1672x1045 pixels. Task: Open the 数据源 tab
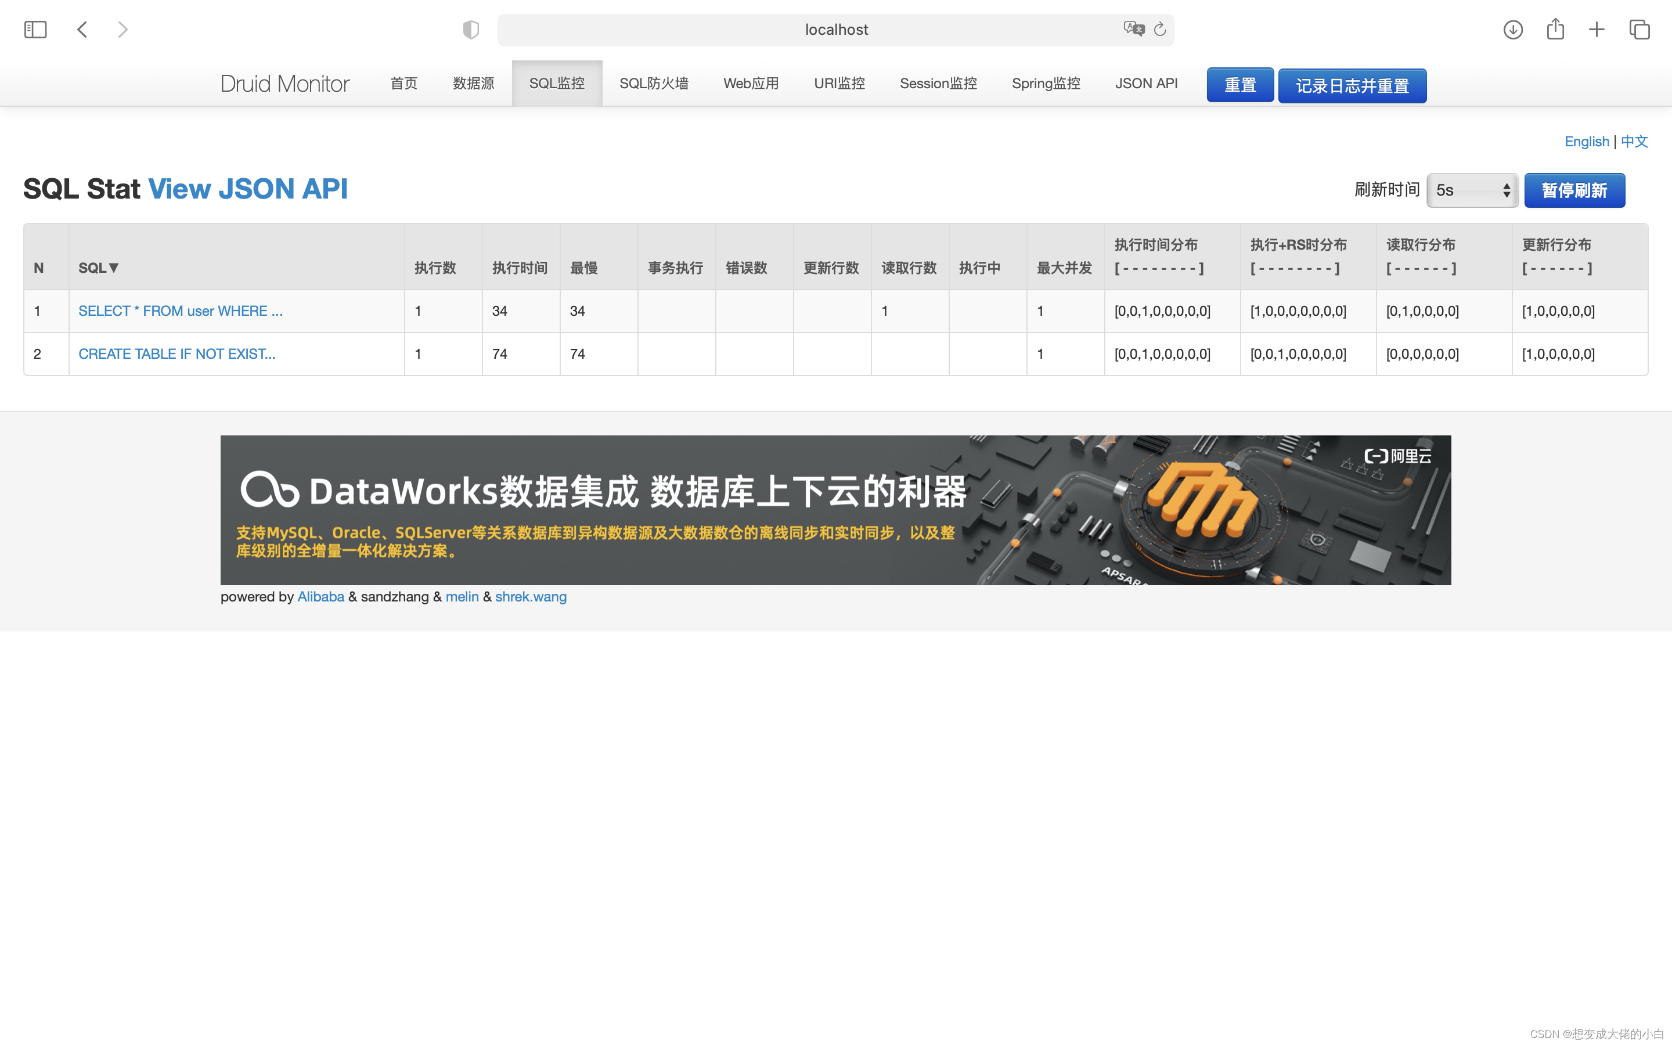[473, 84]
